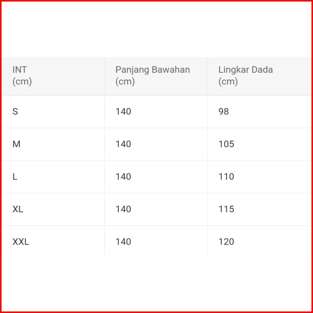Click the Panjang Bawahan column header
The image size is (313, 313).
pos(153,70)
